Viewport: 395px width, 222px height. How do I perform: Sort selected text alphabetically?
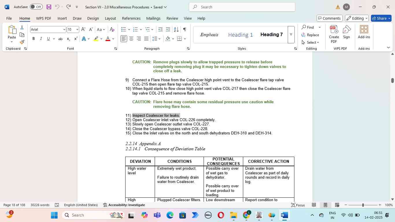coord(176,29)
